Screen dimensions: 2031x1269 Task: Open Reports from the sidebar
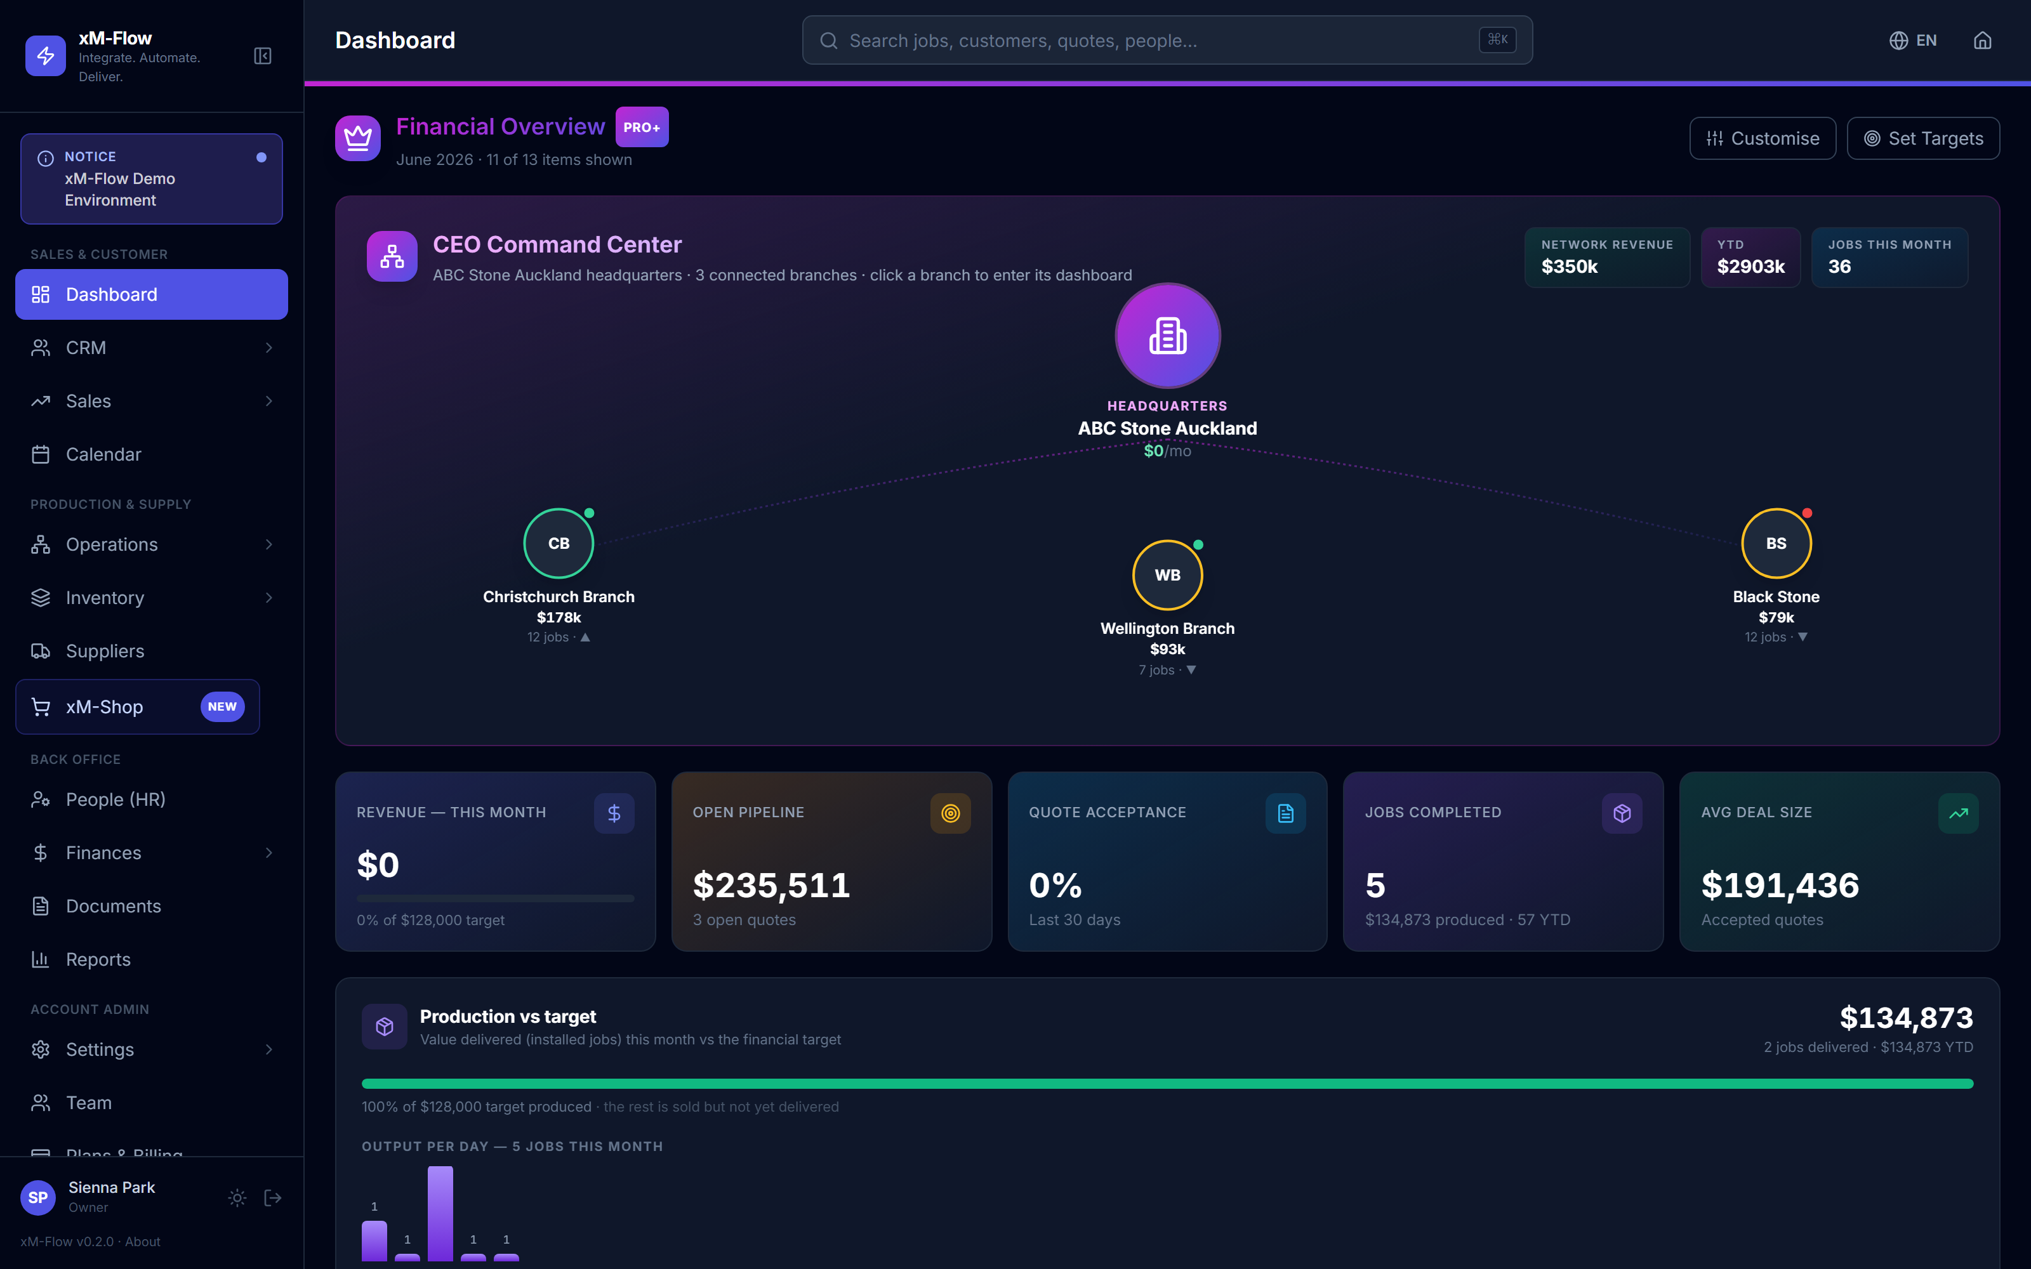click(x=151, y=959)
